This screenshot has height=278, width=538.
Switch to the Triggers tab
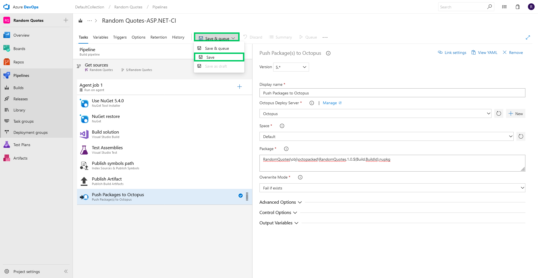coord(120,37)
